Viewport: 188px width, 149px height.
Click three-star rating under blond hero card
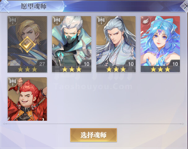tap(27, 69)
